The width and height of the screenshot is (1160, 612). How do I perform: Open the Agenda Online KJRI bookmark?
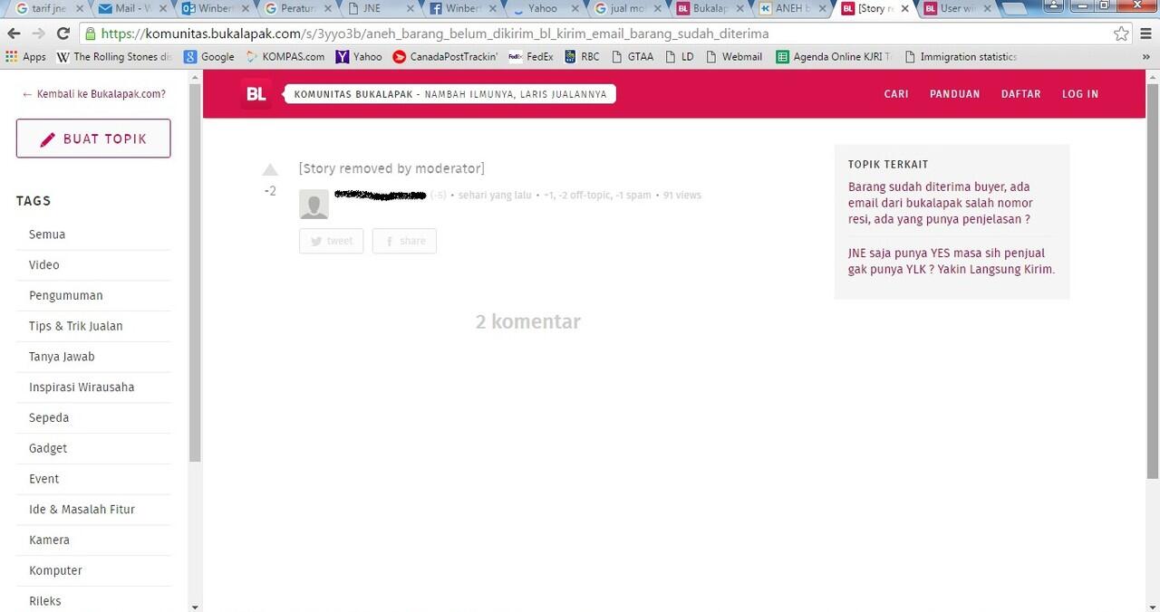pyautogui.click(x=834, y=56)
